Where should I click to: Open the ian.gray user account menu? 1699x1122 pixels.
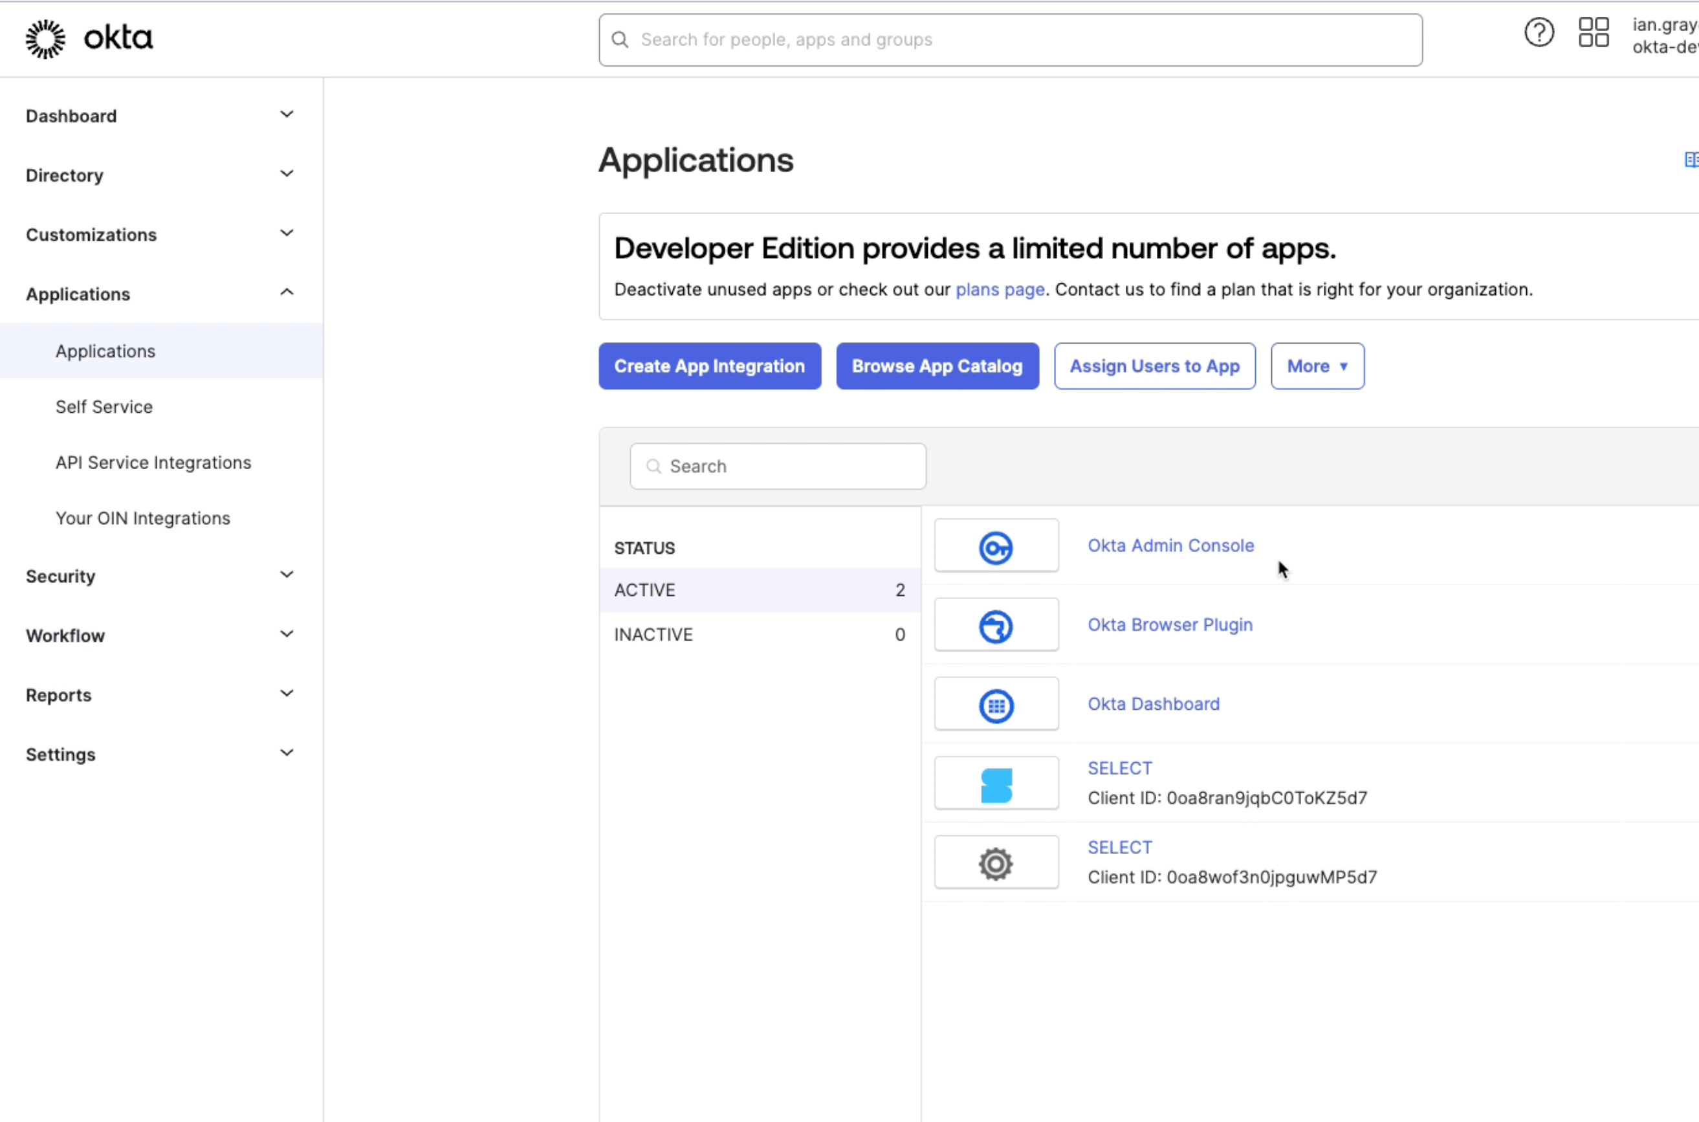tap(1665, 36)
